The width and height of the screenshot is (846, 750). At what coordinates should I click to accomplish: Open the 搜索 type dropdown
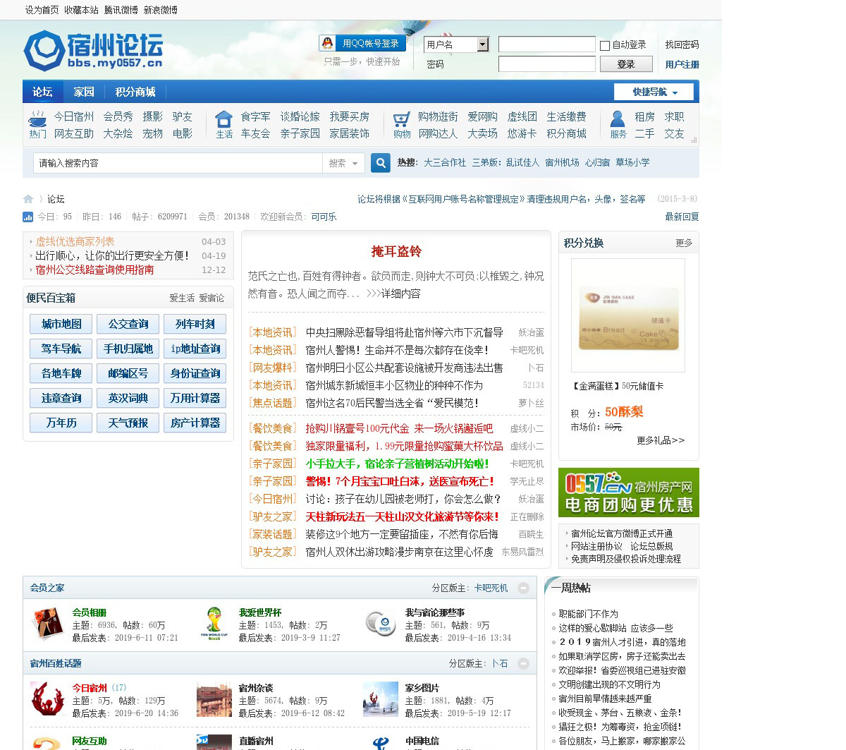343,163
